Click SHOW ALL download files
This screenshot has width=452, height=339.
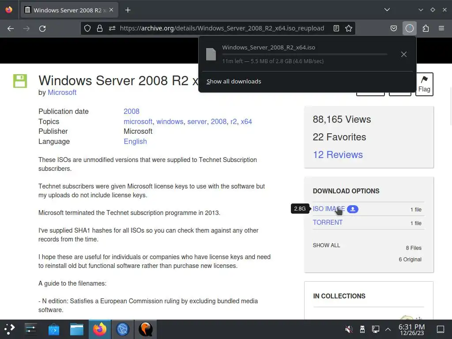pyautogui.click(x=326, y=245)
